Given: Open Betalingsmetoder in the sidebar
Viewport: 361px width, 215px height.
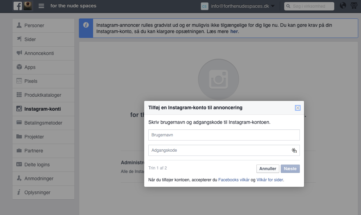Looking at the screenshot, I should 43,123.
